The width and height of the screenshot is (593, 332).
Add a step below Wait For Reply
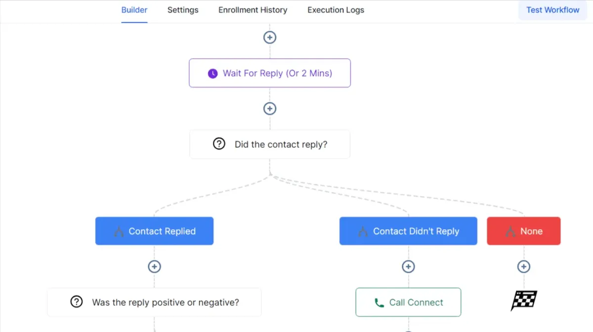pyautogui.click(x=270, y=109)
